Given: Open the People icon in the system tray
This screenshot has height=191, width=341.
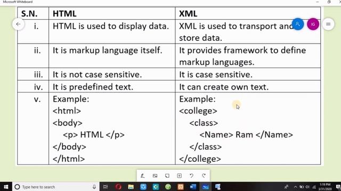Looking at the screenshot, I should click(x=287, y=187).
